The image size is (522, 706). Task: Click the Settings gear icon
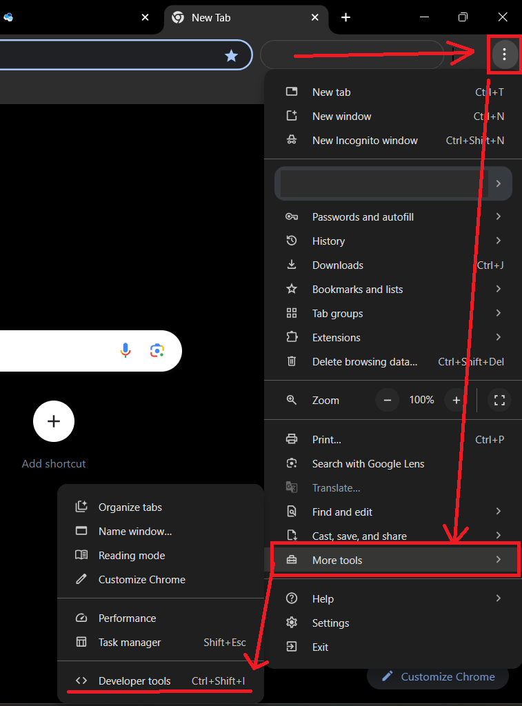(292, 623)
